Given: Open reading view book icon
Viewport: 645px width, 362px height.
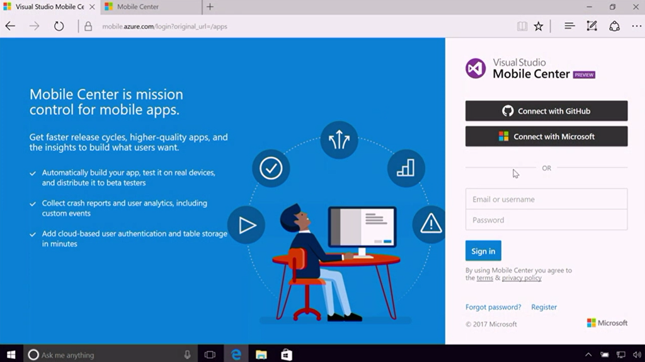Looking at the screenshot, I should (x=522, y=26).
